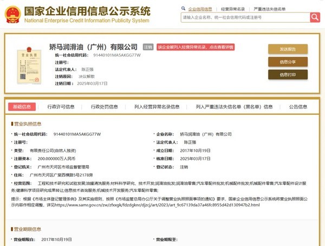
Task: Click the red search magnifier icon
Action: coord(315,17)
